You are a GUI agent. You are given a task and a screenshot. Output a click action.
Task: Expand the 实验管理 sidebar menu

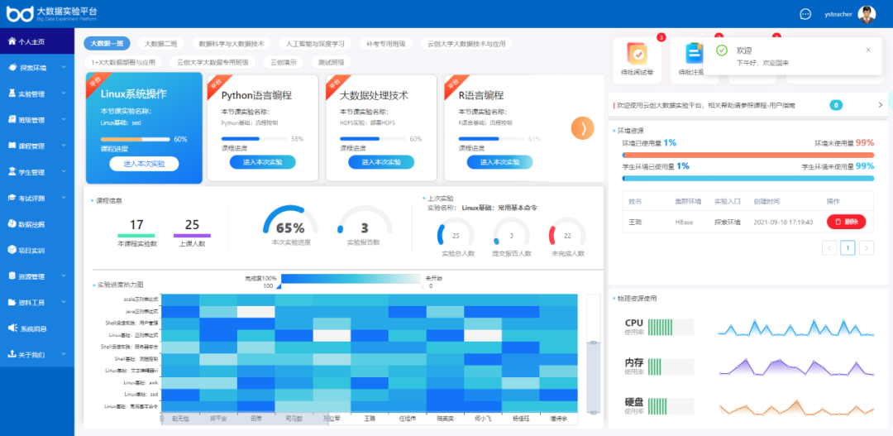point(63,93)
